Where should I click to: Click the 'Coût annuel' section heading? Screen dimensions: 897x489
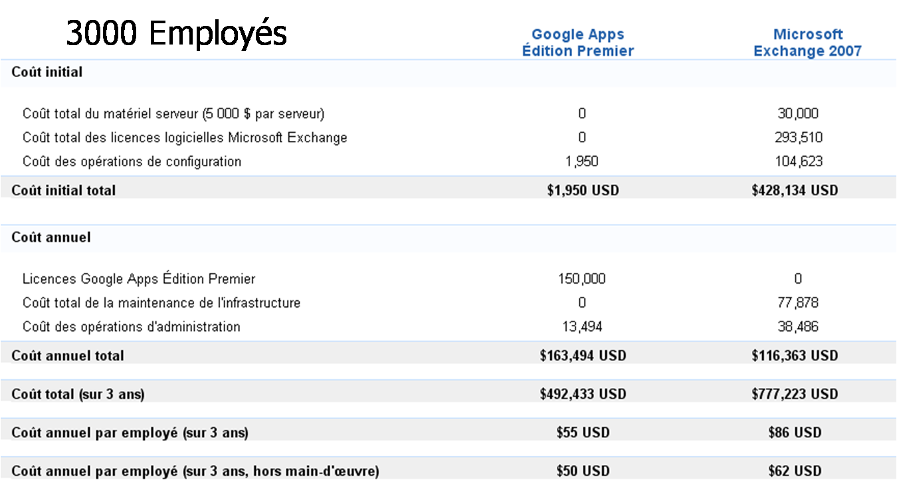[x=50, y=237]
